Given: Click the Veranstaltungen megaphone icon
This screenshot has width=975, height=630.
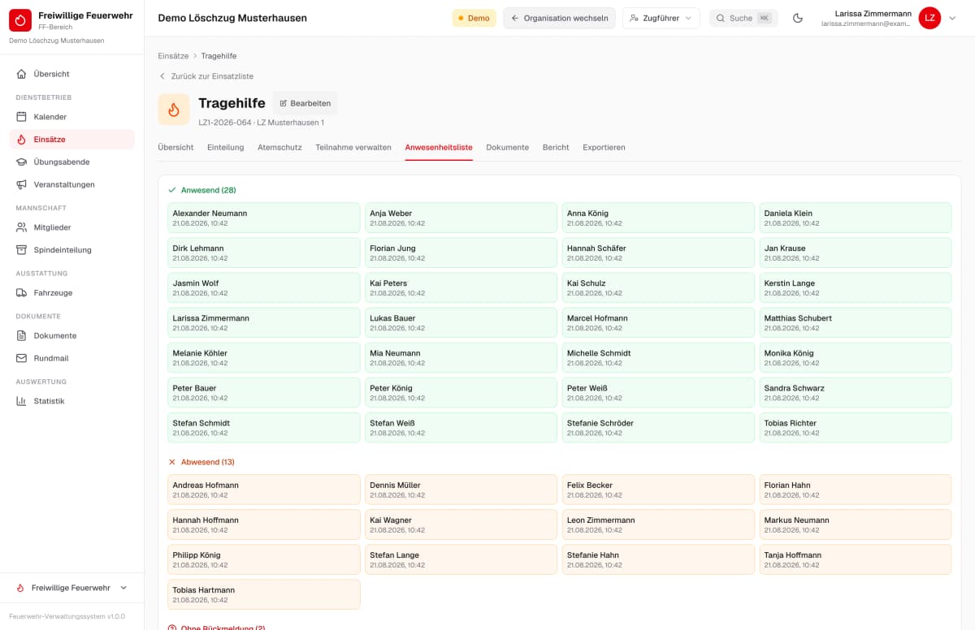Looking at the screenshot, I should pyautogui.click(x=22, y=184).
